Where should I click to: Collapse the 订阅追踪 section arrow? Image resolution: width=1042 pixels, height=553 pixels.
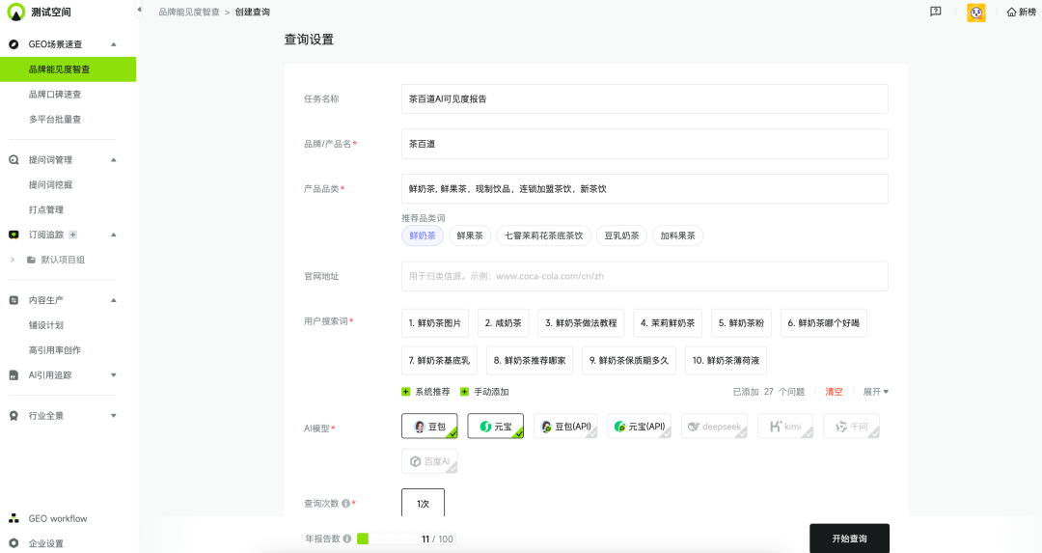tap(114, 235)
